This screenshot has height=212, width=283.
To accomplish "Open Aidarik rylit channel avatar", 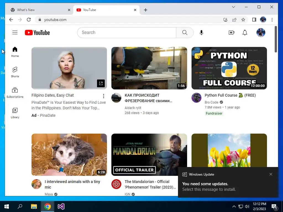I will (116, 98).
